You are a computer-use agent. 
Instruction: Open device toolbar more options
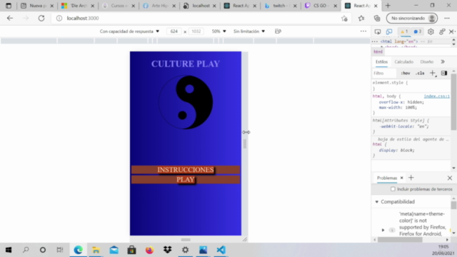363,31
